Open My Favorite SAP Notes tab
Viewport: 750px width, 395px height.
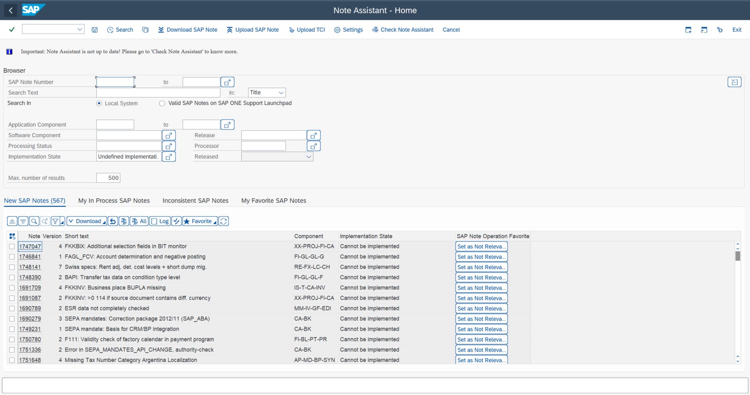pyautogui.click(x=273, y=201)
